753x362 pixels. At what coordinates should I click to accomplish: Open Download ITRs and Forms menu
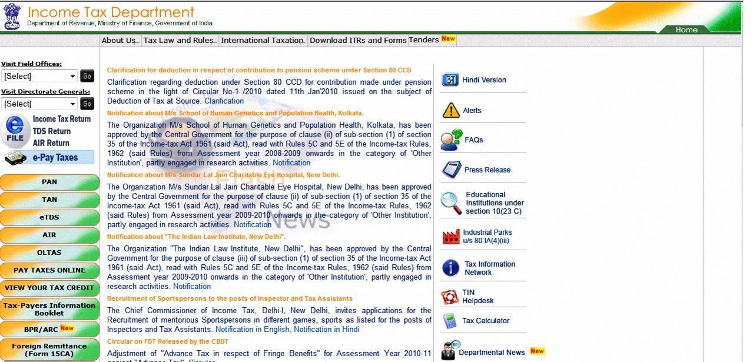(x=358, y=40)
